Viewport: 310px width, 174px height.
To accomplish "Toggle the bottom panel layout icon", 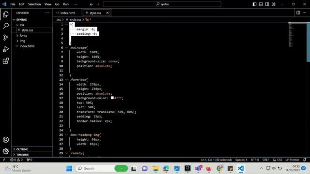I will coord(261,4).
